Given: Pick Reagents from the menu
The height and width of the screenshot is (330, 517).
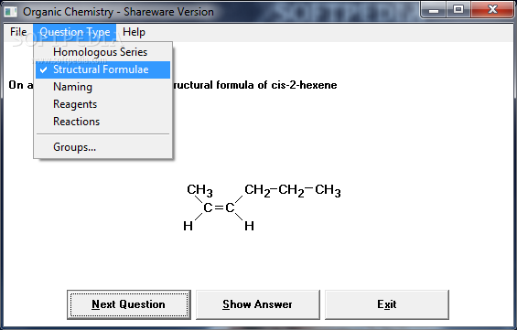Looking at the screenshot, I should tap(102, 104).
